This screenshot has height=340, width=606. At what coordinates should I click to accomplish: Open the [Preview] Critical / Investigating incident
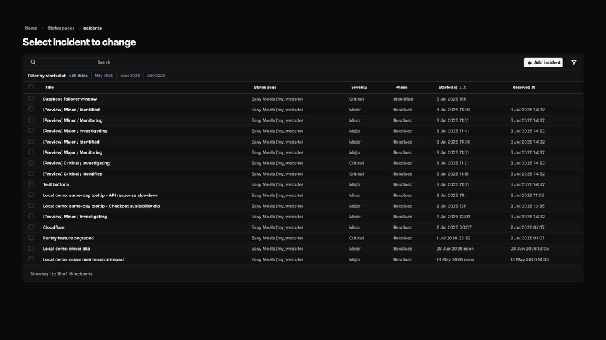76,163
